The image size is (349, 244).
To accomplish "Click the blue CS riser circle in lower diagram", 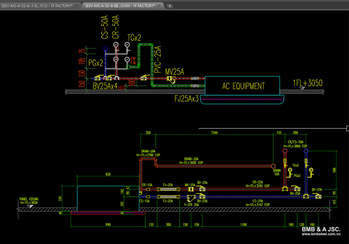I will point(306,151).
